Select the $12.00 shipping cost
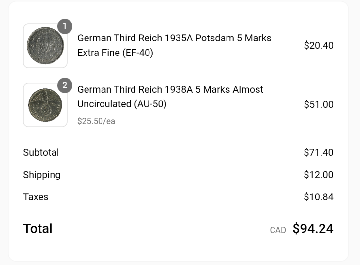The height and width of the screenshot is (265, 360). (319, 175)
